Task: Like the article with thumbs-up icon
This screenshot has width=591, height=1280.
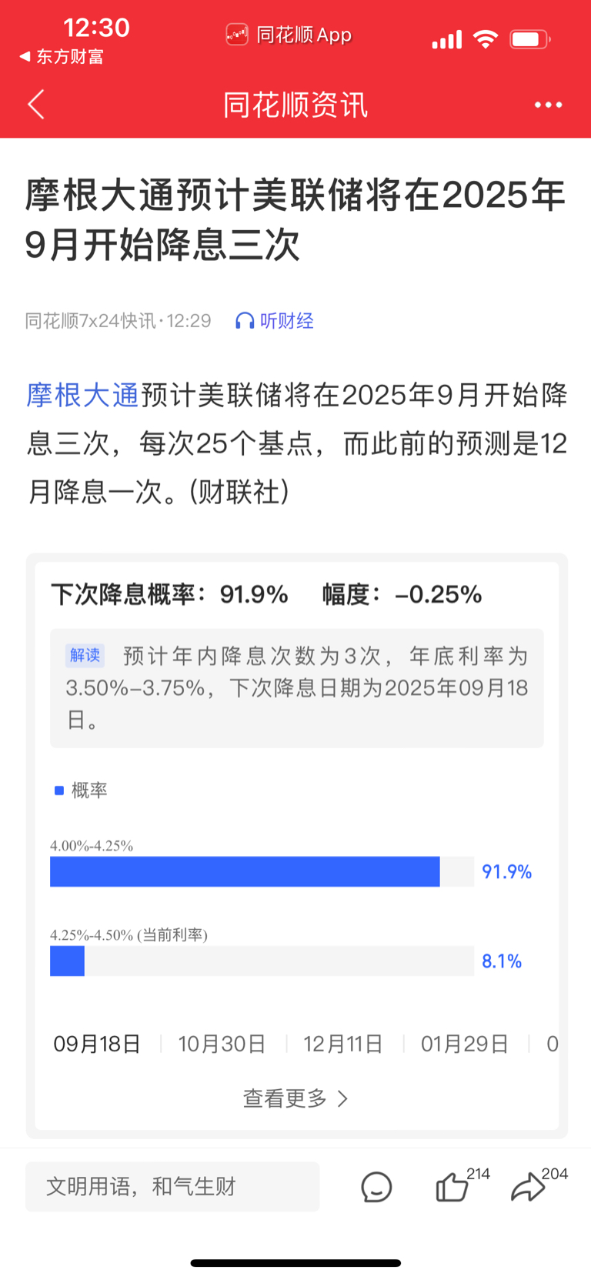Action: 452,1187
